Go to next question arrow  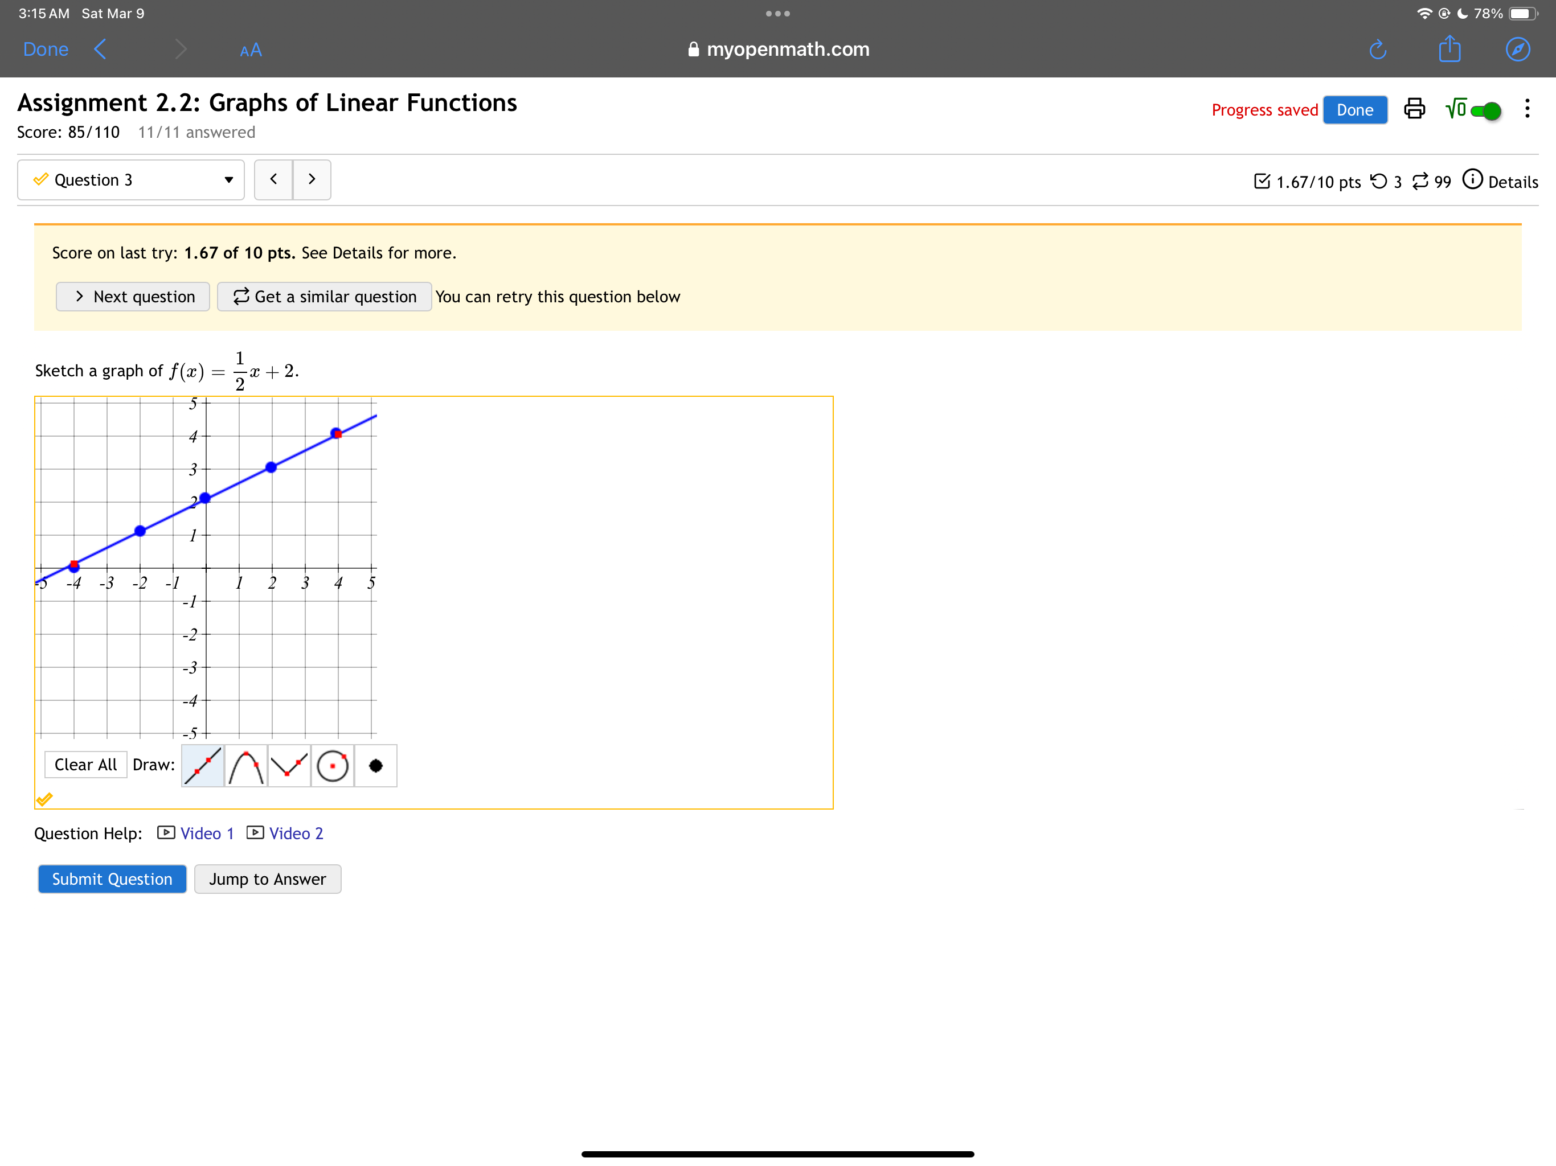click(x=312, y=179)
